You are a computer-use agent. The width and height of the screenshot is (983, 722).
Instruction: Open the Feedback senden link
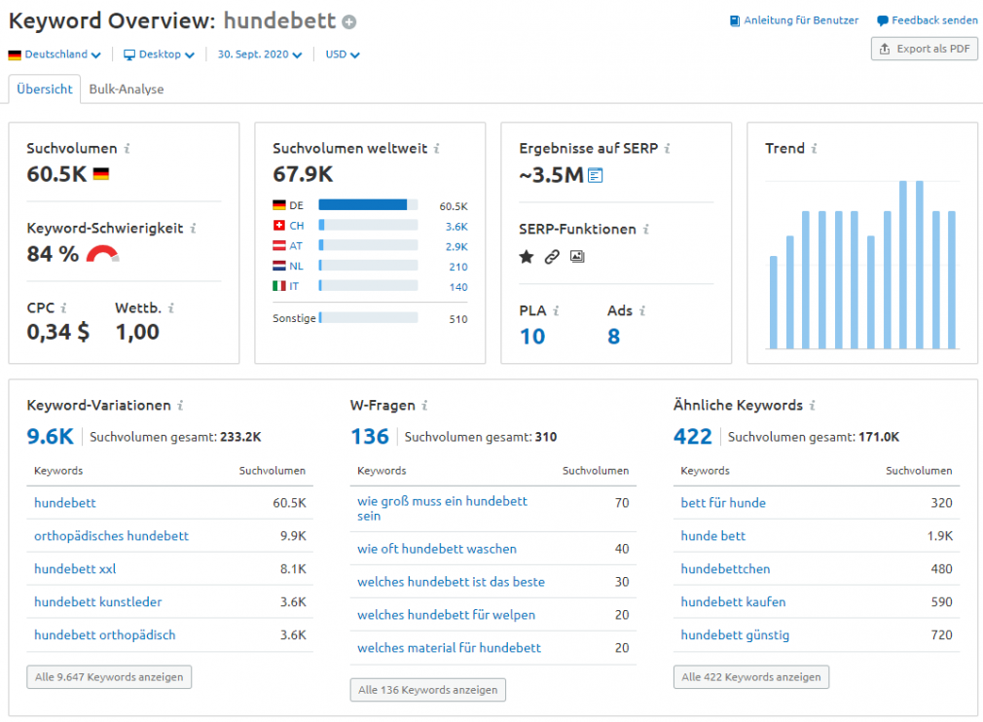point(934,20)
